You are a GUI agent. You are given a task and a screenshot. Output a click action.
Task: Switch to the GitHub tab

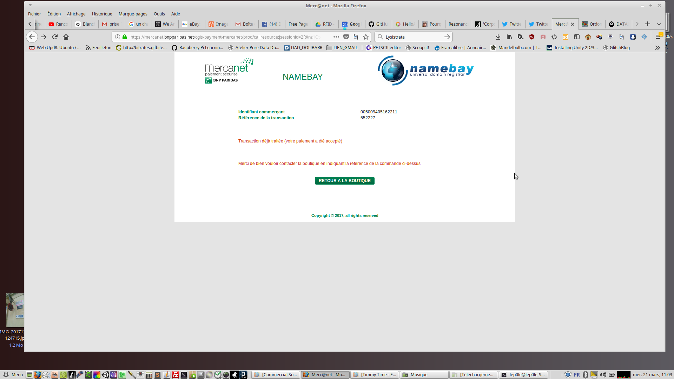(x=379, y=24)
